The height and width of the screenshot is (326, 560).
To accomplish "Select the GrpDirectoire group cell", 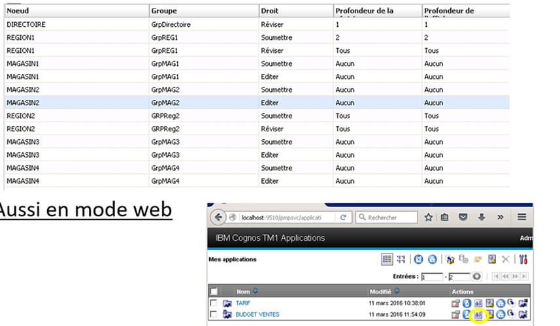I will click(171, 25).
